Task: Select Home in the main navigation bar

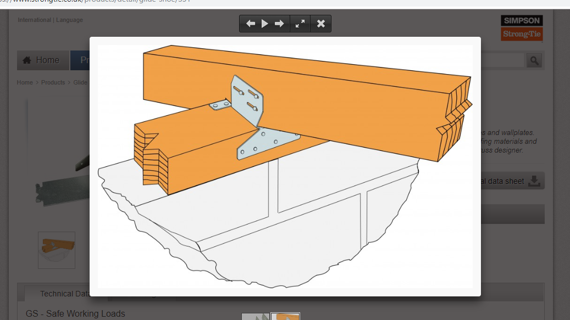Action: tap(43, 60)
